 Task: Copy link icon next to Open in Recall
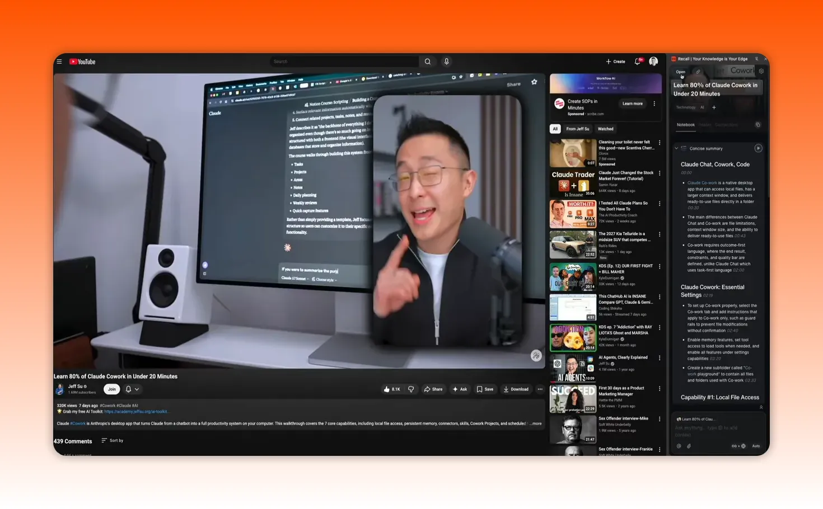[698, 72]
